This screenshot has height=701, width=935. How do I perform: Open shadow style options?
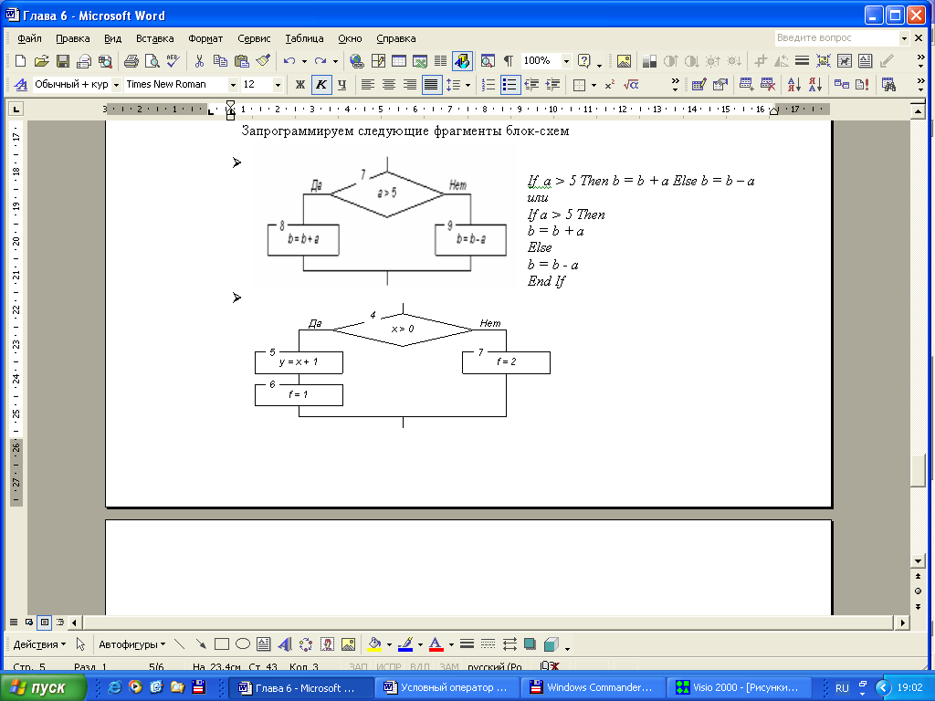coord(530,644)
